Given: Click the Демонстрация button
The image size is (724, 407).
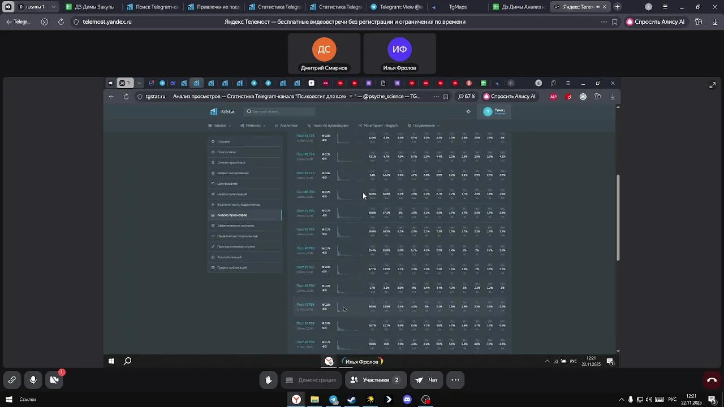Looking at the screenshot, I should point(311,380).
